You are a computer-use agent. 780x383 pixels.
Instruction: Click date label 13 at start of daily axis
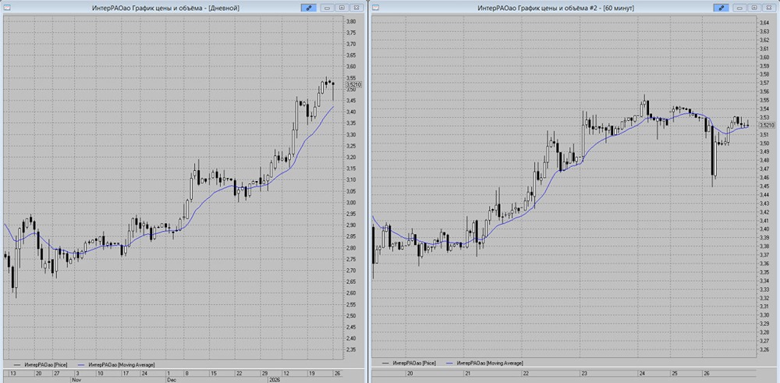(x=13, y=373)
